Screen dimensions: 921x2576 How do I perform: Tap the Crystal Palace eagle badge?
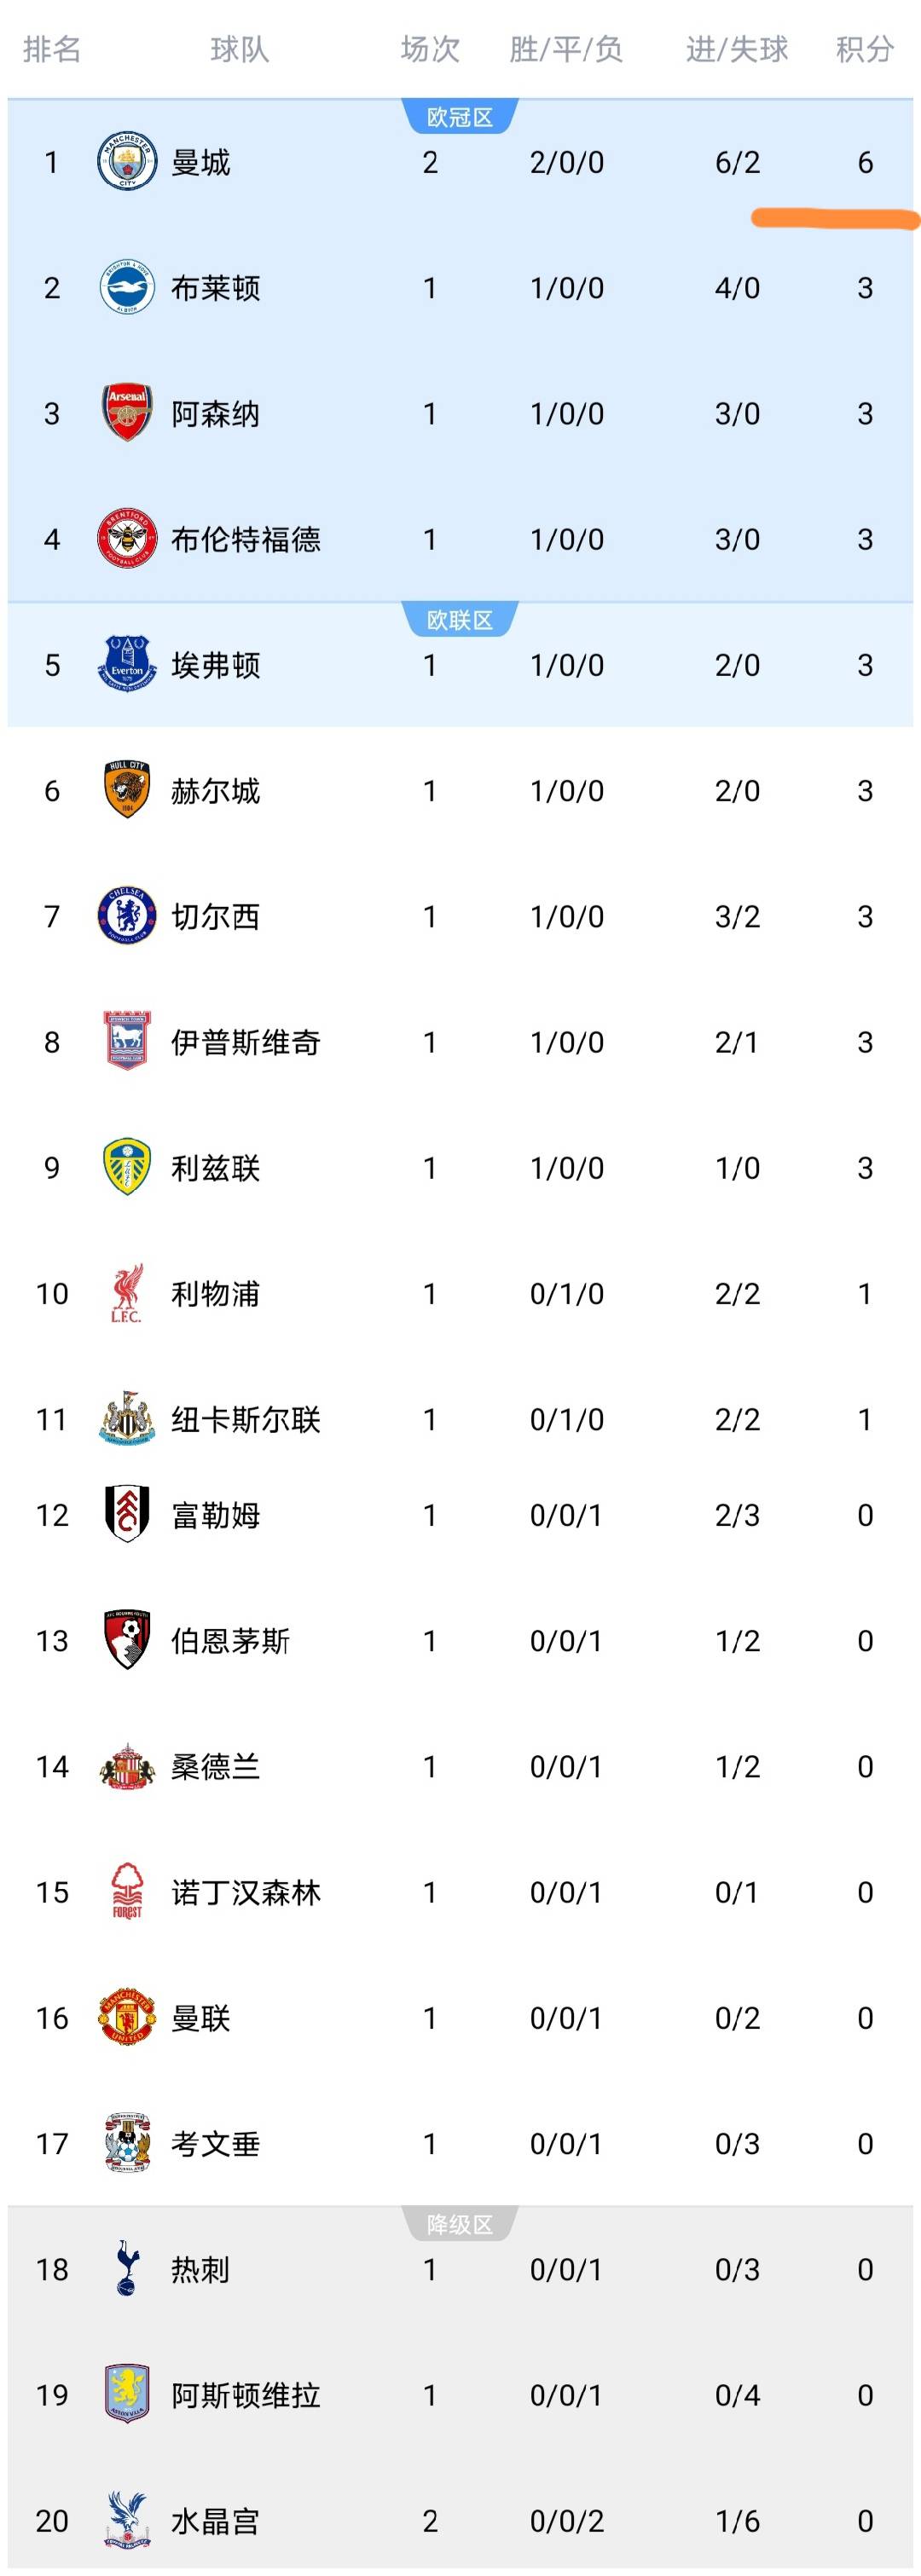click(127, 2520)
